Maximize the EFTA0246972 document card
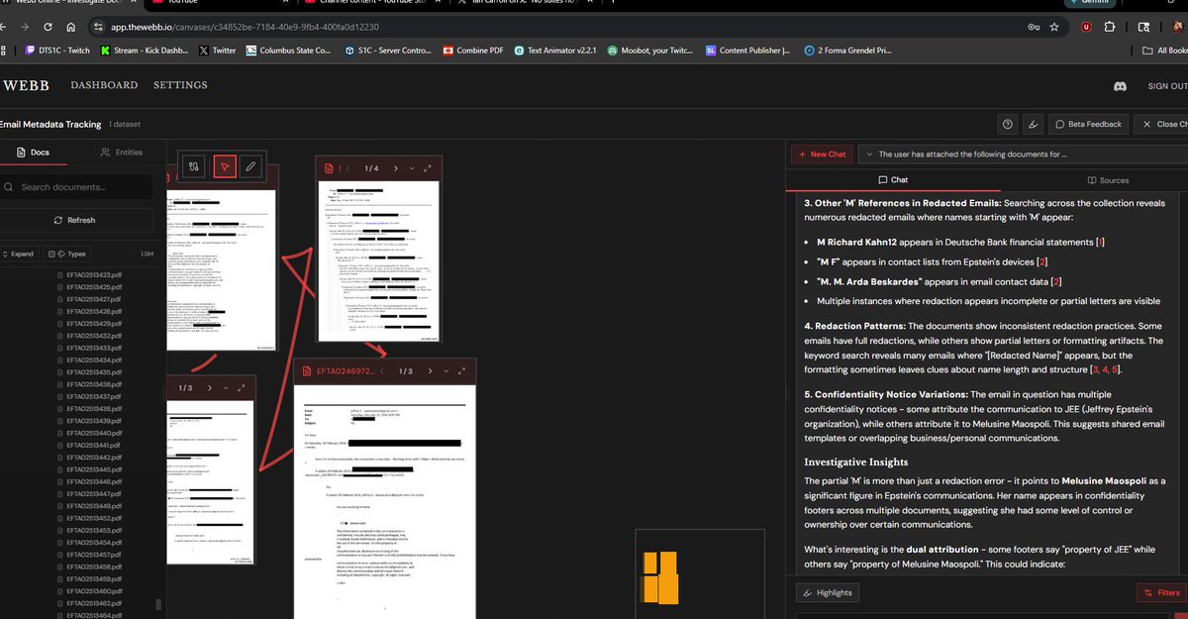Image resolution: width=1188 pixels, height=619 pixels. click(x=463, y=371)
